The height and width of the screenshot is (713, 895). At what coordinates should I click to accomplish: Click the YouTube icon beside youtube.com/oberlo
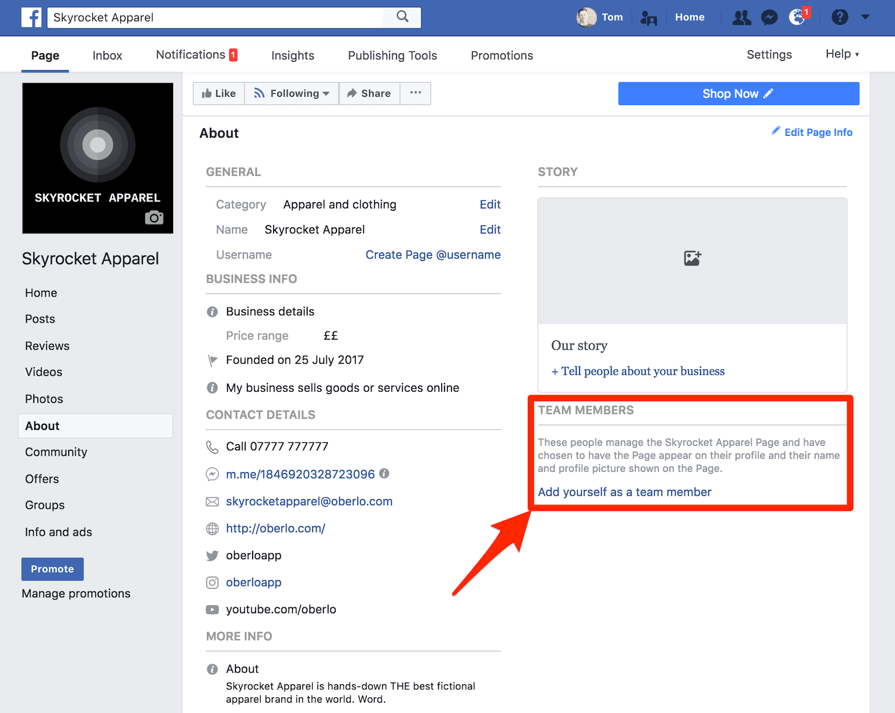click(x=212, y=610)
